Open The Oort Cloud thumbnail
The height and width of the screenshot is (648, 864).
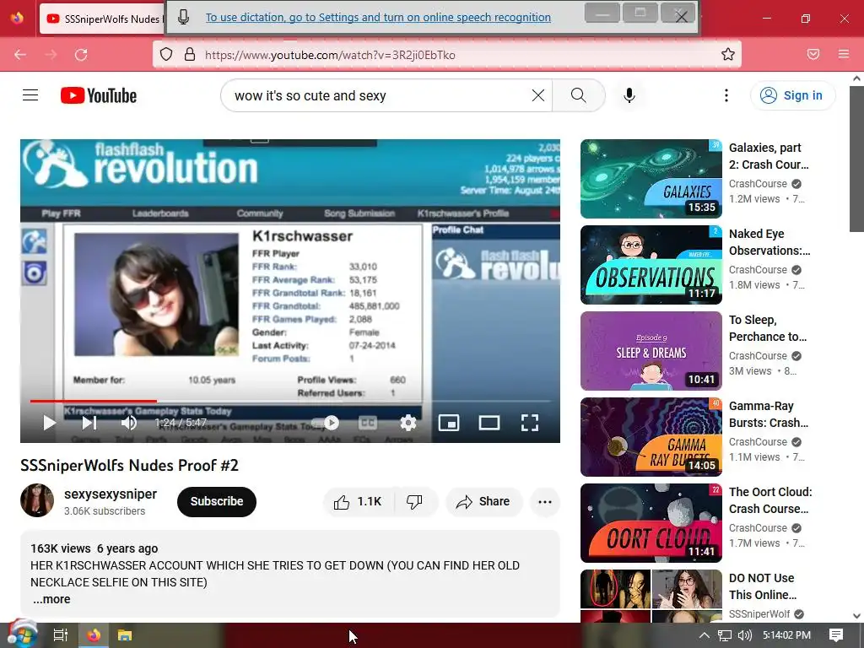(x=651, y=523)
